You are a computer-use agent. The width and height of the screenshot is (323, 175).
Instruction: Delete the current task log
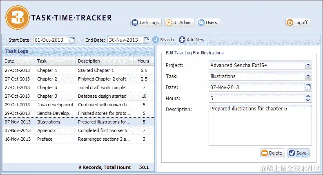tap(272, 153)
